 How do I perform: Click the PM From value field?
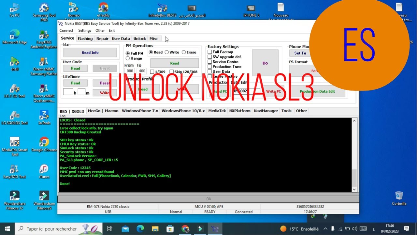(130, 71)
